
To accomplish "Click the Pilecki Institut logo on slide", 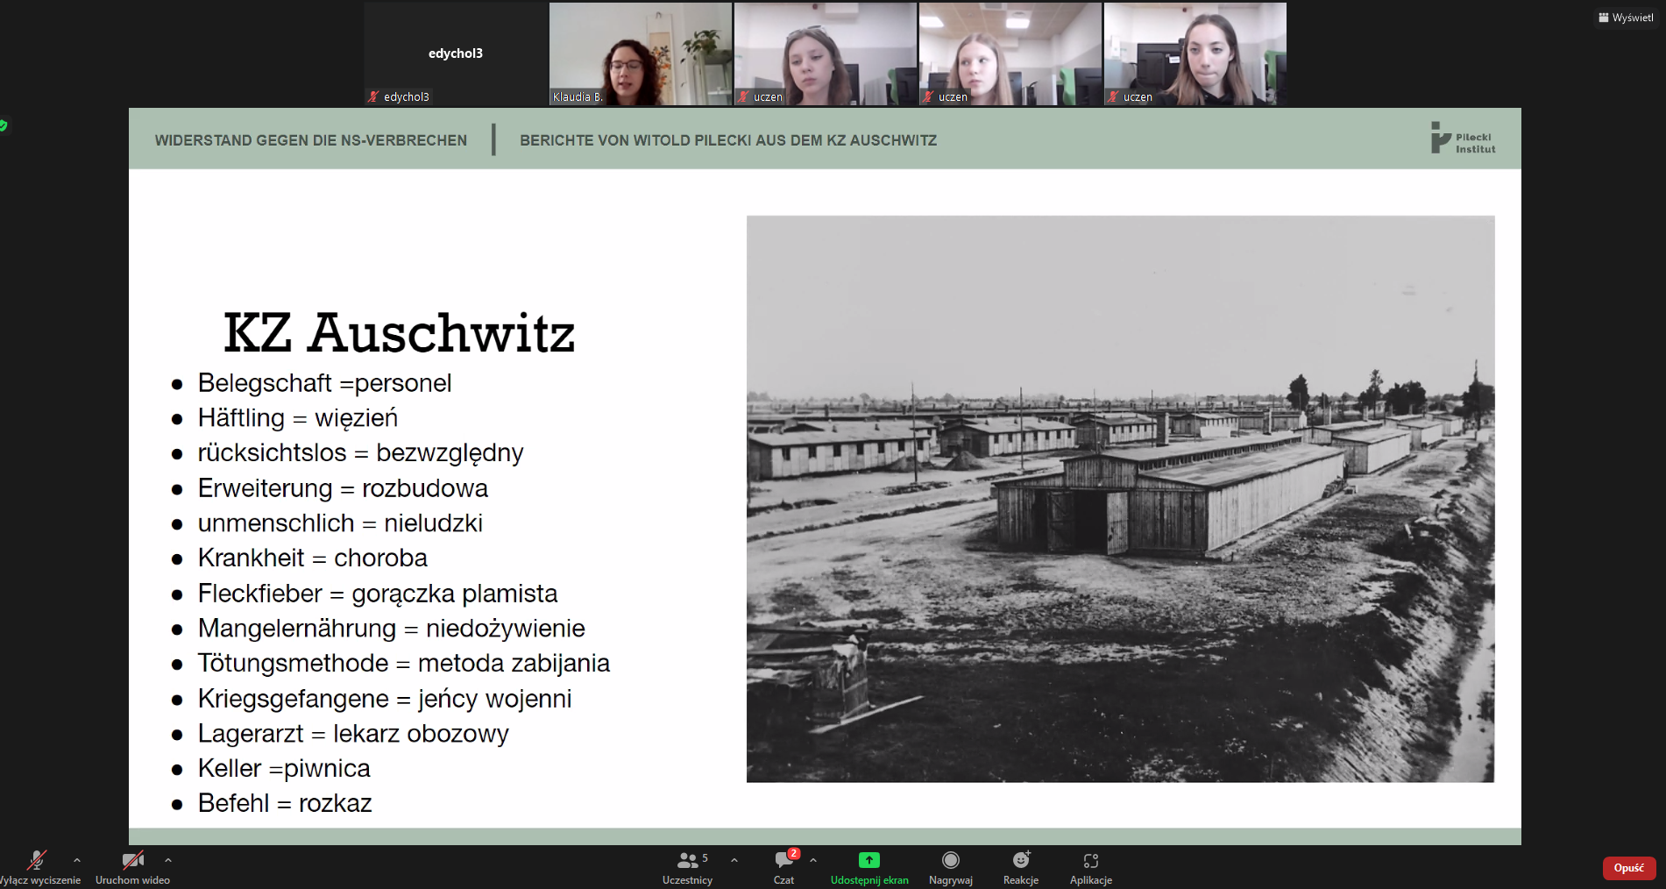I will [1463, 139].
